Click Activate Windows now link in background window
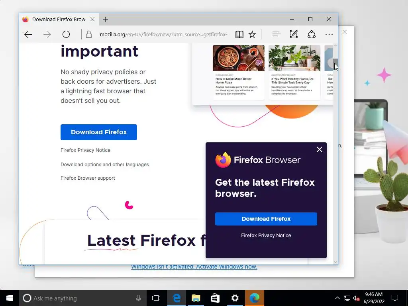The width and height of the screenshot is (408, 306). (x=227, y=267)
